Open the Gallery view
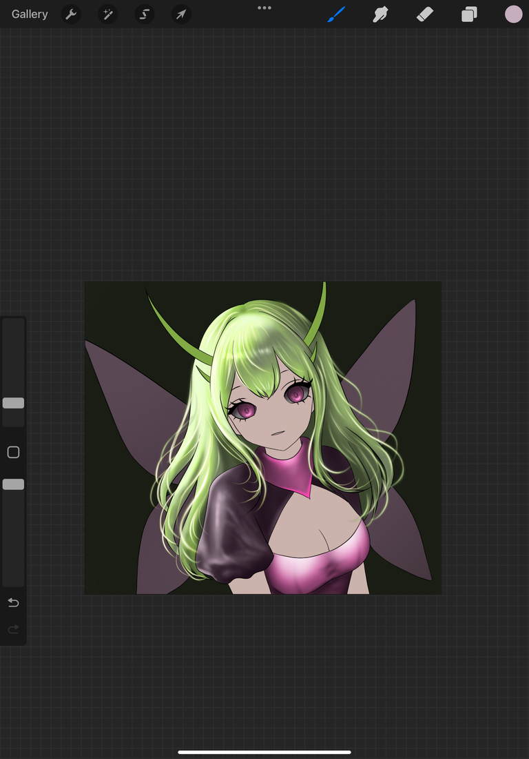This screenshot has height=759, width=529. tap(30, 14)
